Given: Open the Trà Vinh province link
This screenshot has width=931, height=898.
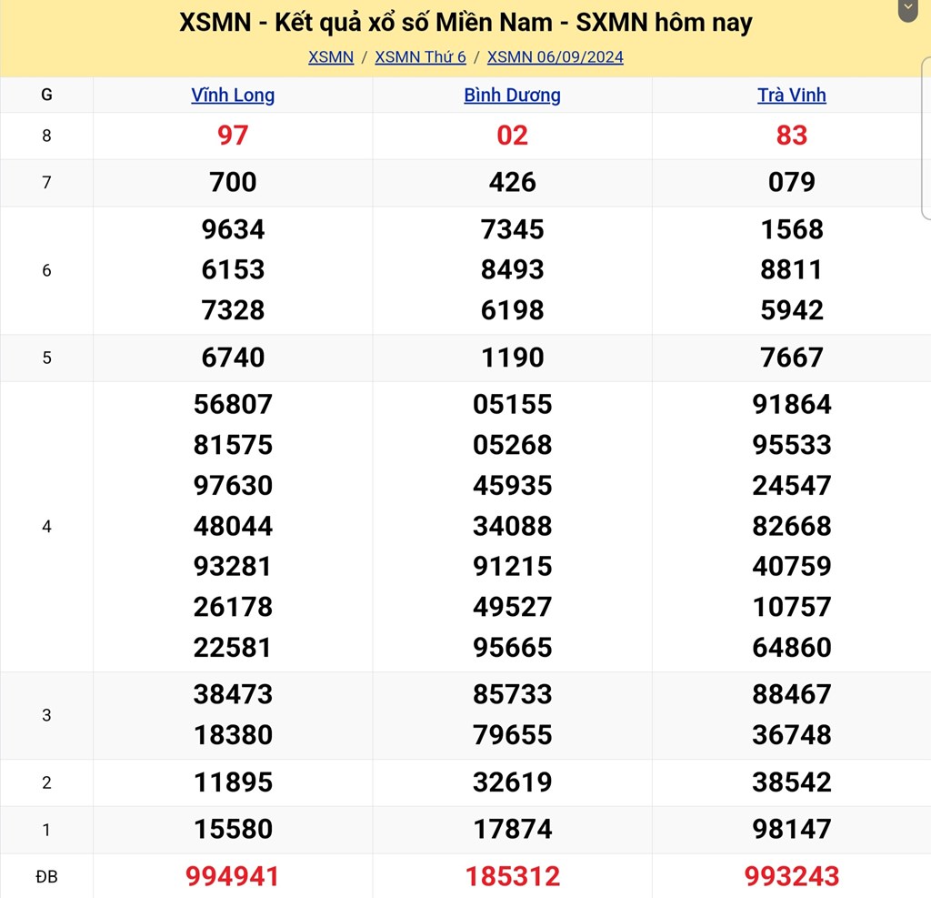Looking at the screenshot, I should (x=791, y=95).
